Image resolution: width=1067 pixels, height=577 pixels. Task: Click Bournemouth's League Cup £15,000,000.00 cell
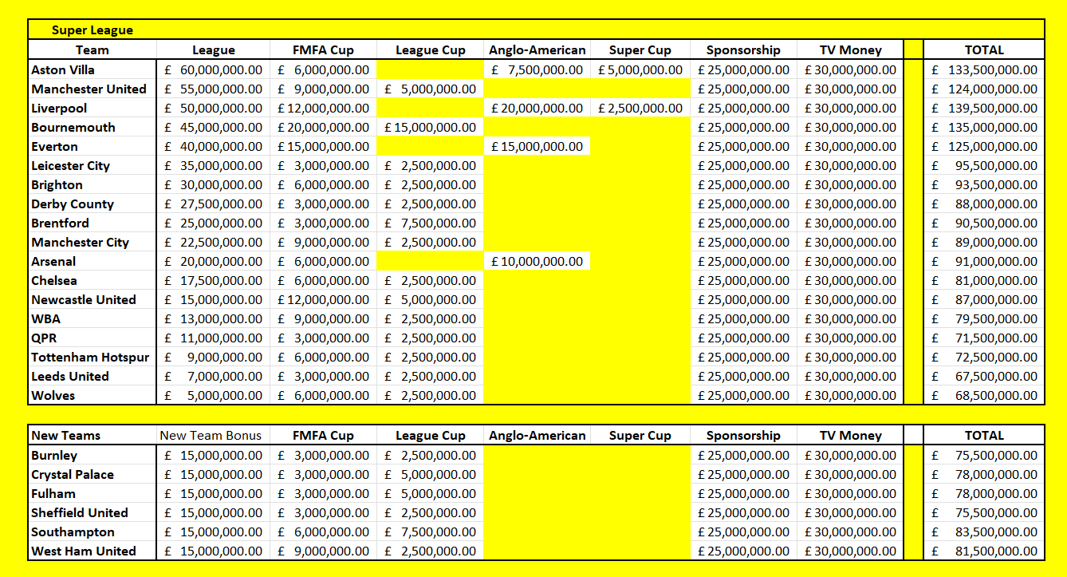tap(430, 127)
